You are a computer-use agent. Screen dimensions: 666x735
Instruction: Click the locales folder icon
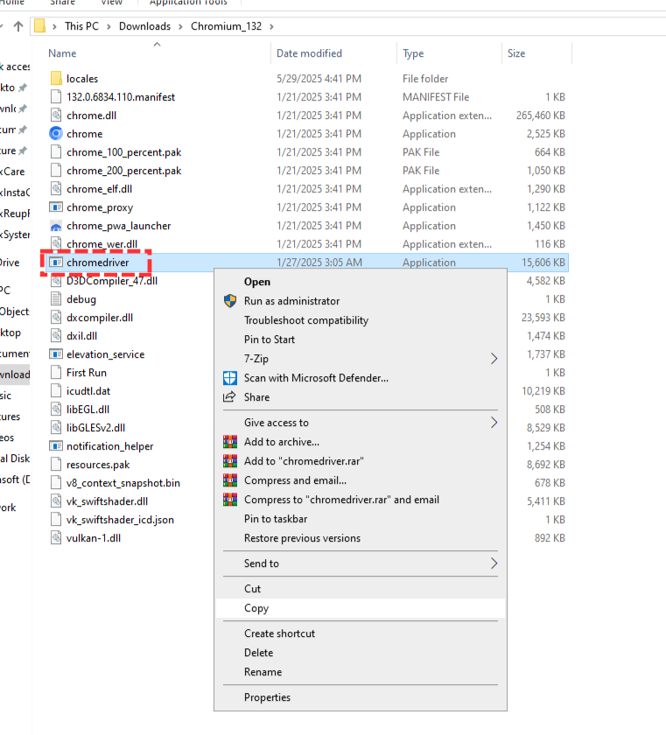pos(56,78)
